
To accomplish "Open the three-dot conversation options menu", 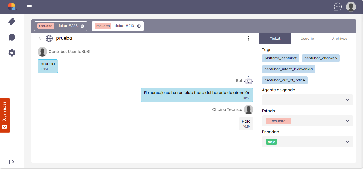I will 249,38.
